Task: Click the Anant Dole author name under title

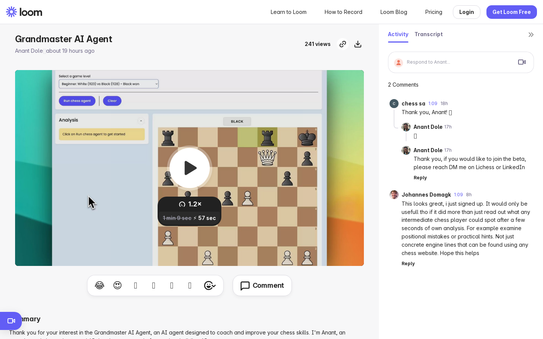Action: pos(29,51)
